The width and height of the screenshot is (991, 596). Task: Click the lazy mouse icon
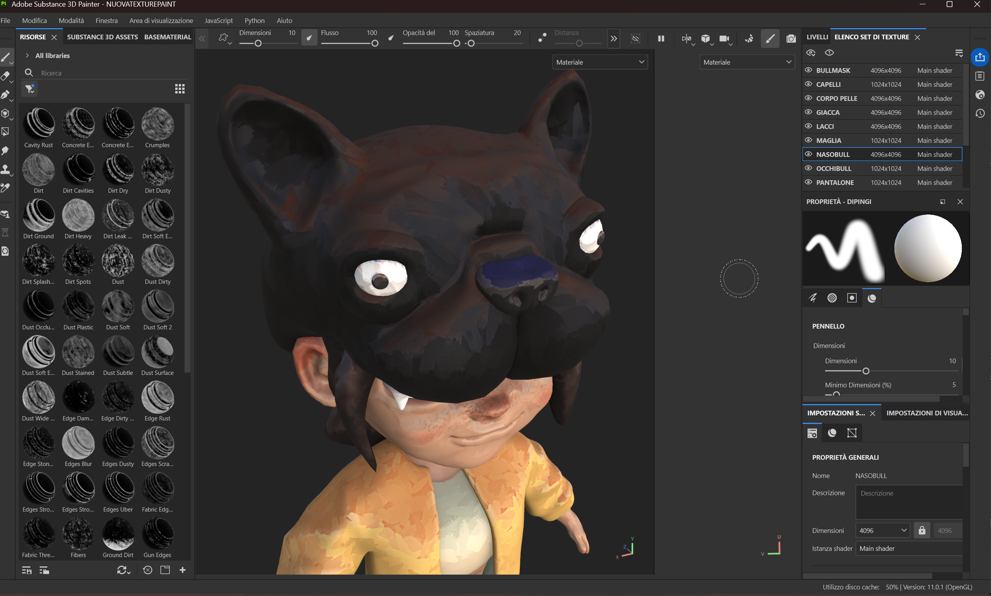[542, 38]
